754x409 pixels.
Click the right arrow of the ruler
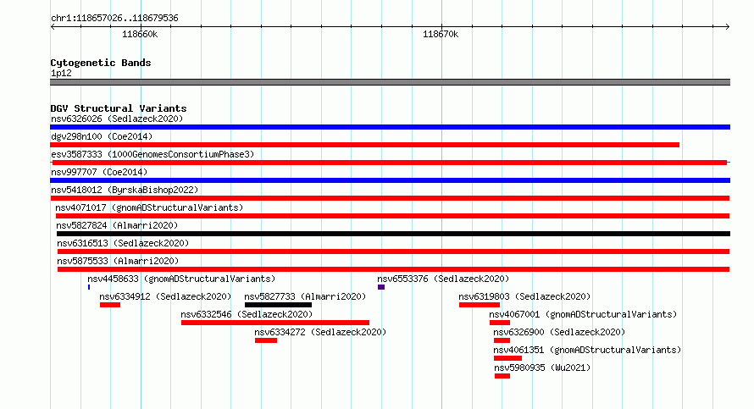727,27
